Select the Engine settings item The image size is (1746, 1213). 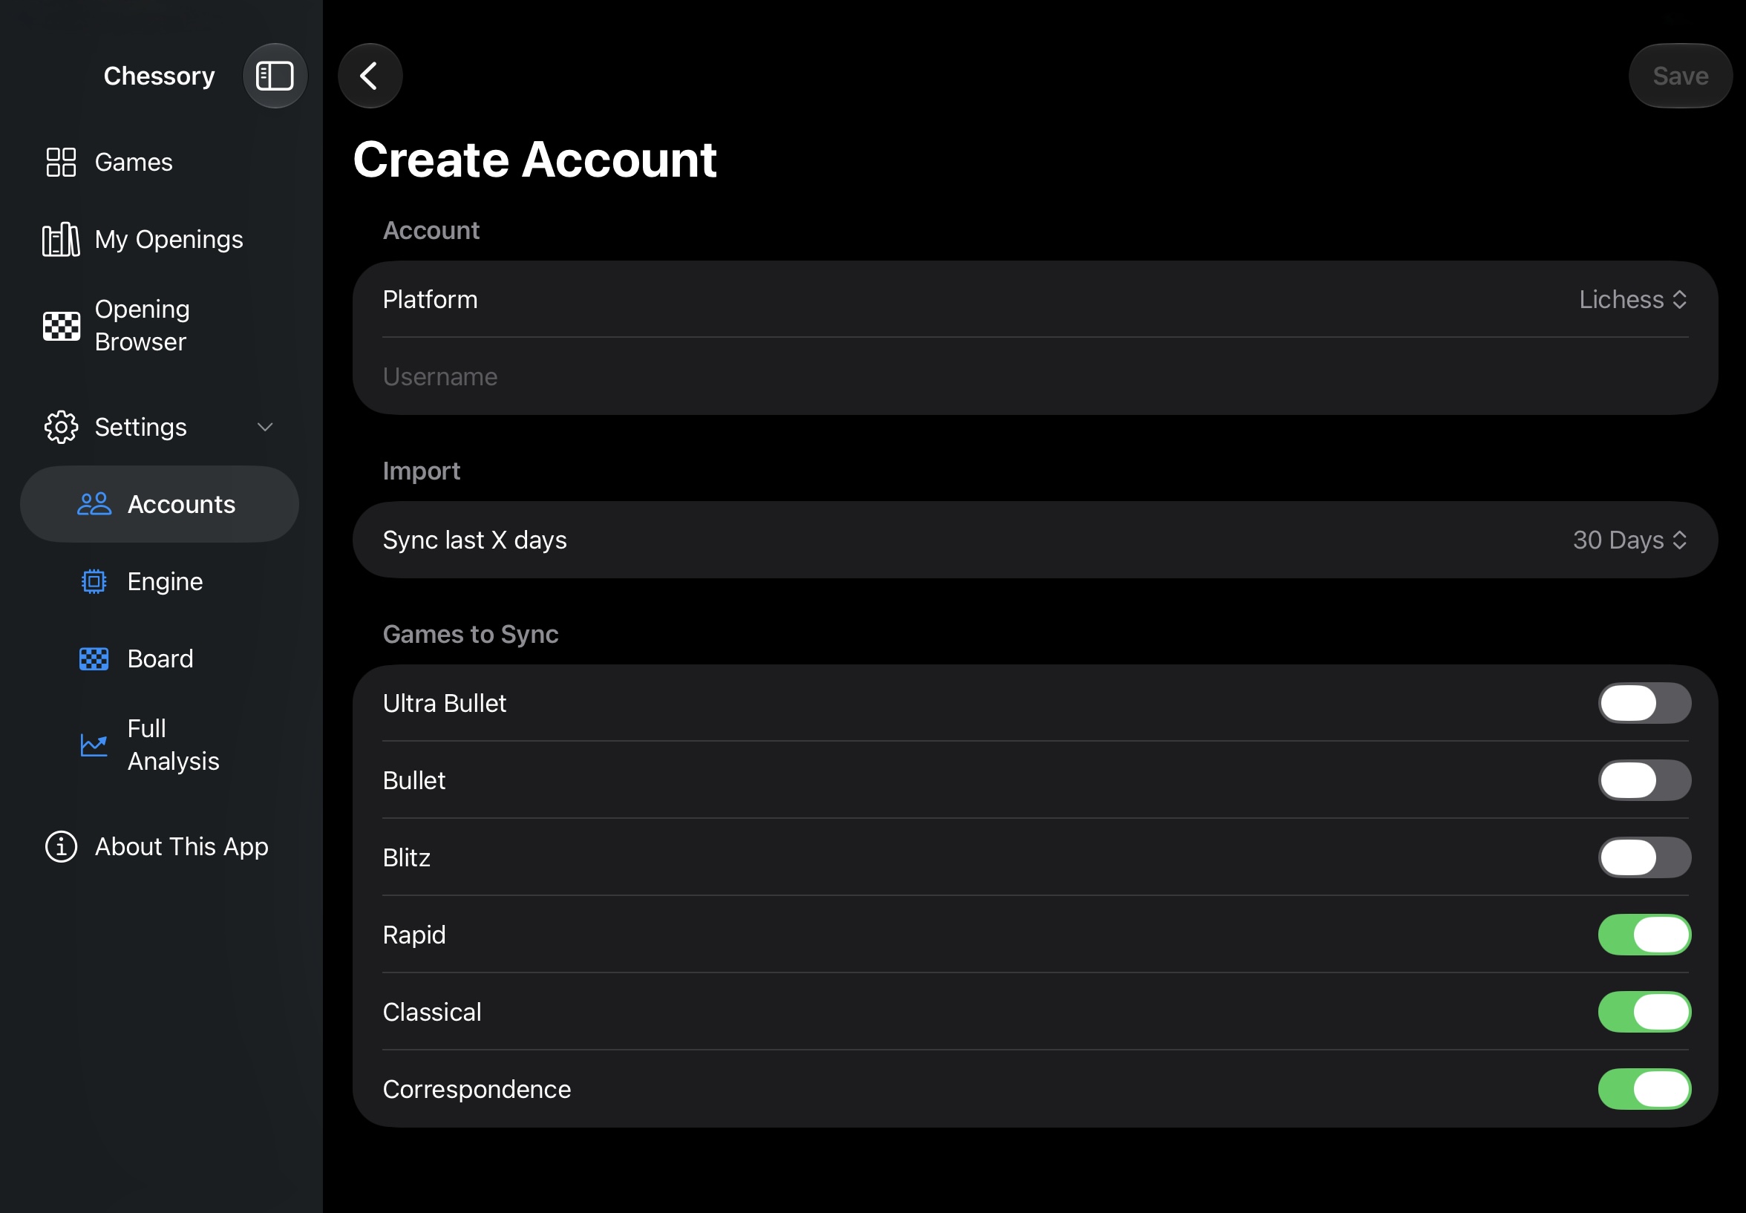click(x=160, y=581)
